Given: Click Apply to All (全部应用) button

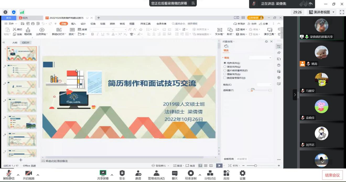Looking at the screenshot, I should coord(229,159).
